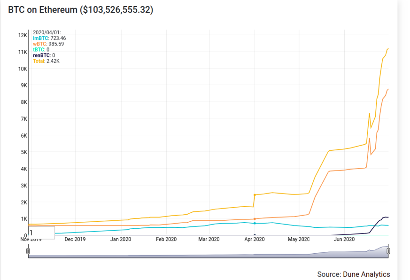Viewport: 410px width, 280px height.
Task: Click the renBTC legend label
Action: tap(41, 55)
